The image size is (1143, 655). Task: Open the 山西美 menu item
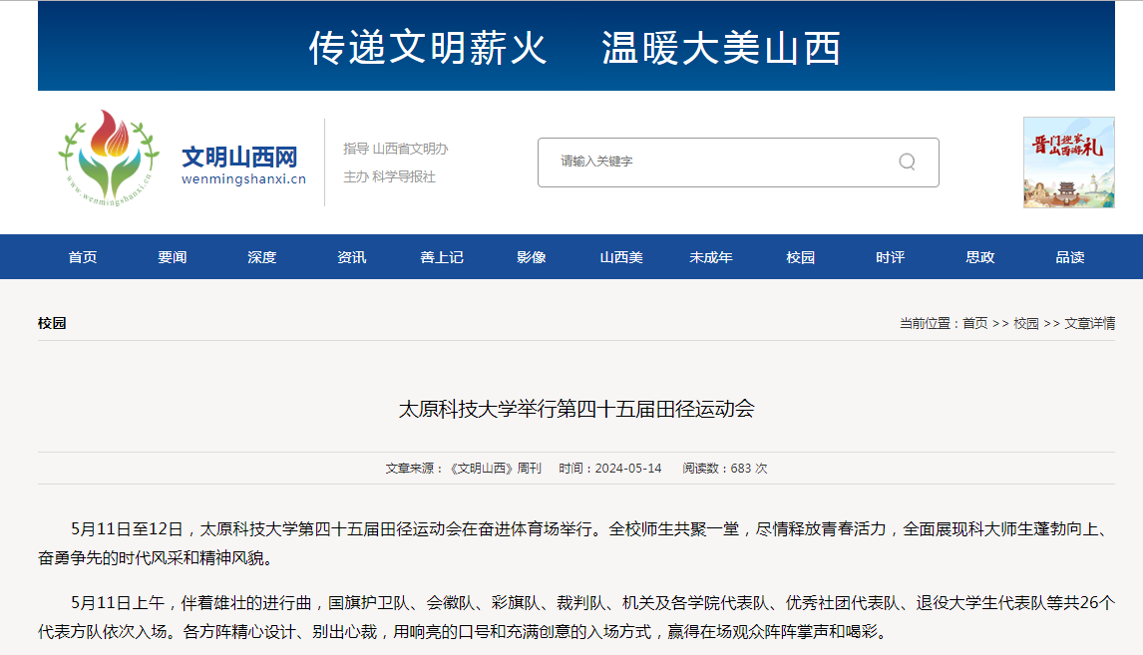(621, 257)
